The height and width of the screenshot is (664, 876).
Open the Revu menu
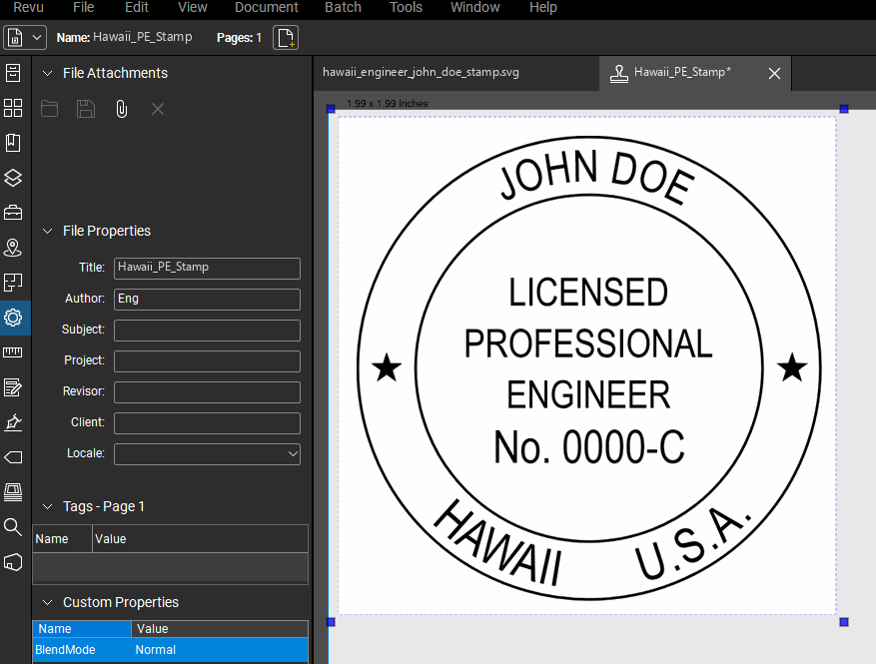point(29,8)
